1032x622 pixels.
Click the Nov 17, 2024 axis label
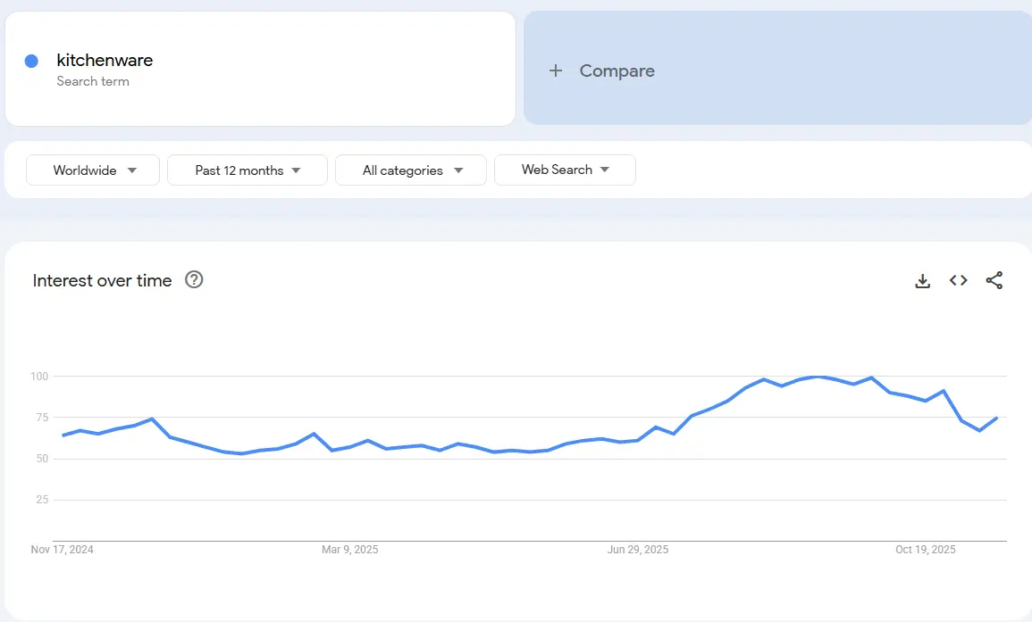click(x=62, y=550)
